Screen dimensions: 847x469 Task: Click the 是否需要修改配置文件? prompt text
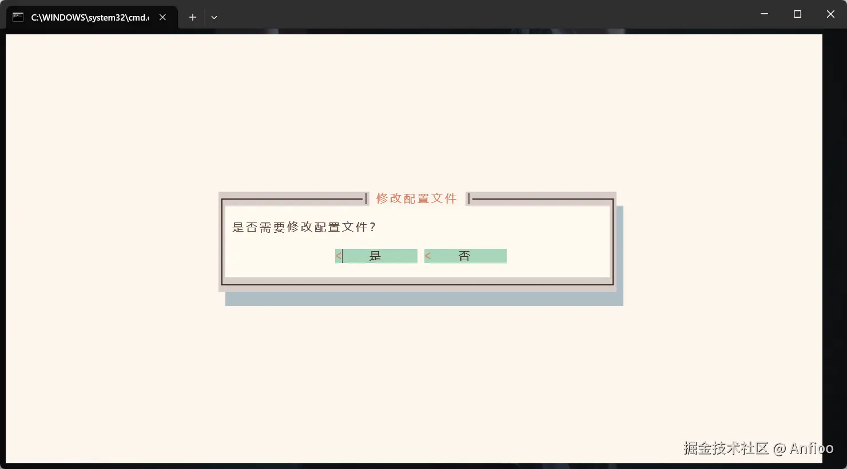[304, 227]
